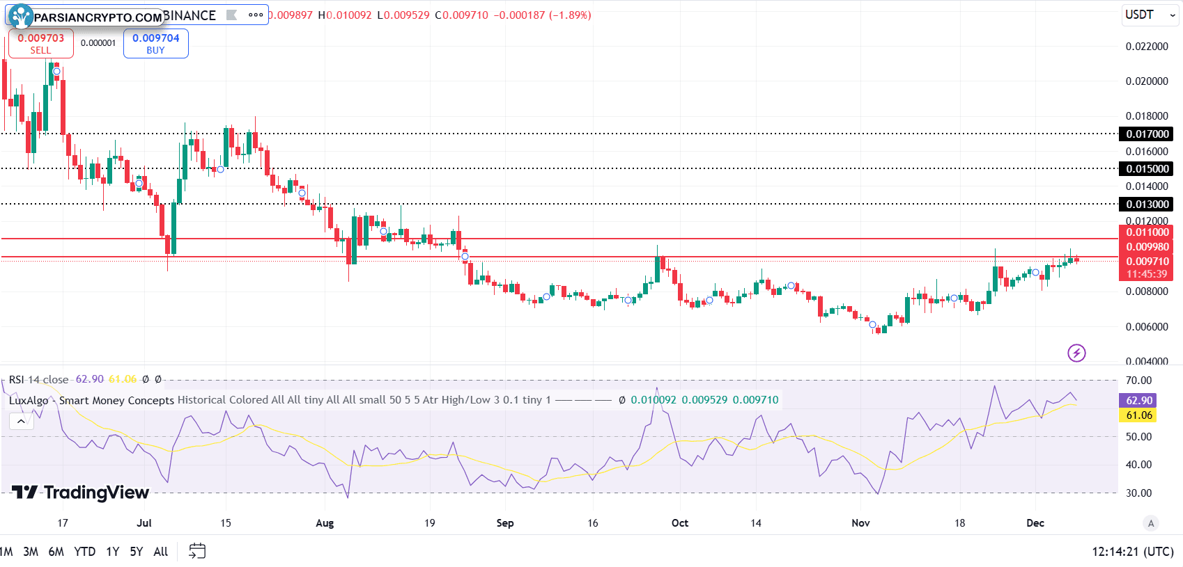Click the Nov date label on time axis
Screen dimensions: 1183x567
(860, 523)
